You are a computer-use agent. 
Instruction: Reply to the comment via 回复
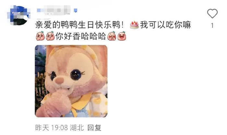(94, 128)
